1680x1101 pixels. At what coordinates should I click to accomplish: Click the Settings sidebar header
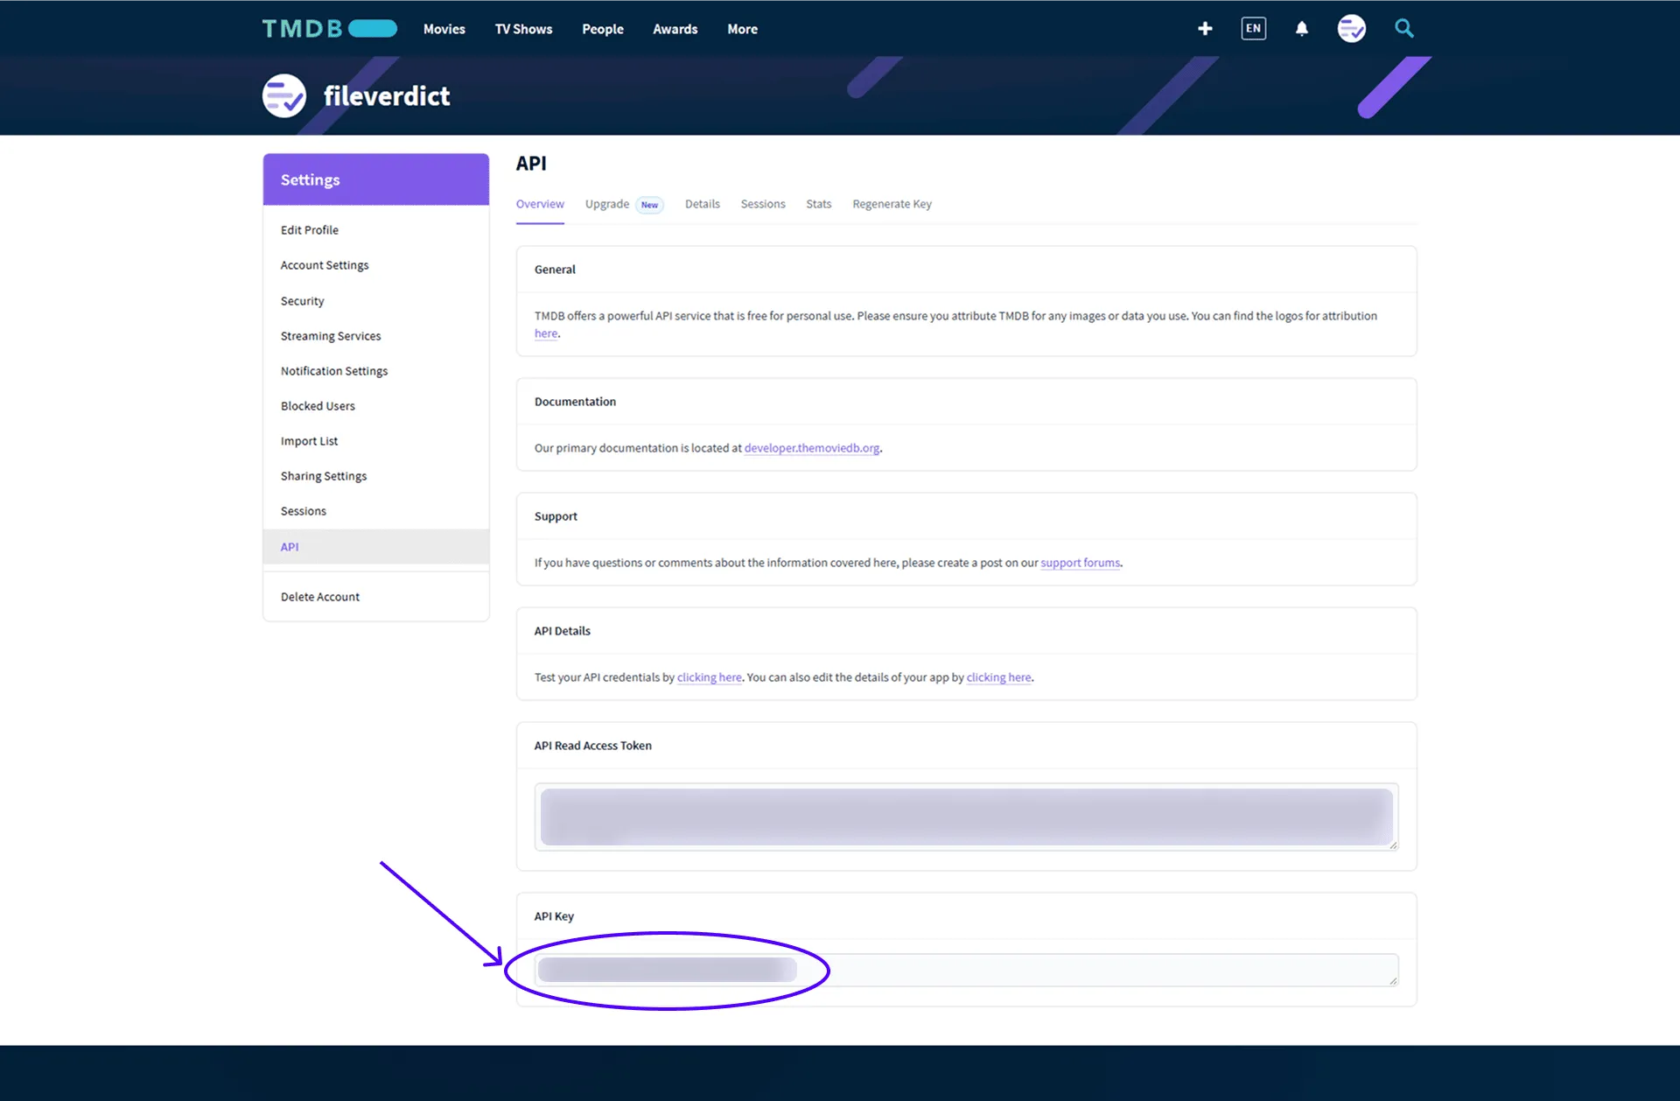[x=376, y=179]
